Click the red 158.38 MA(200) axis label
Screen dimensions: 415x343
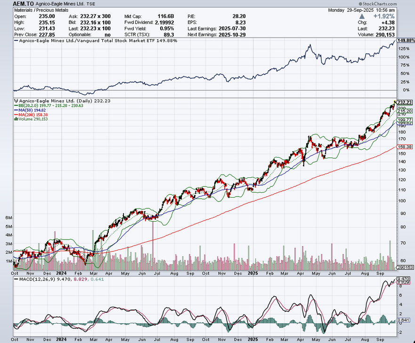coord(405,147)
